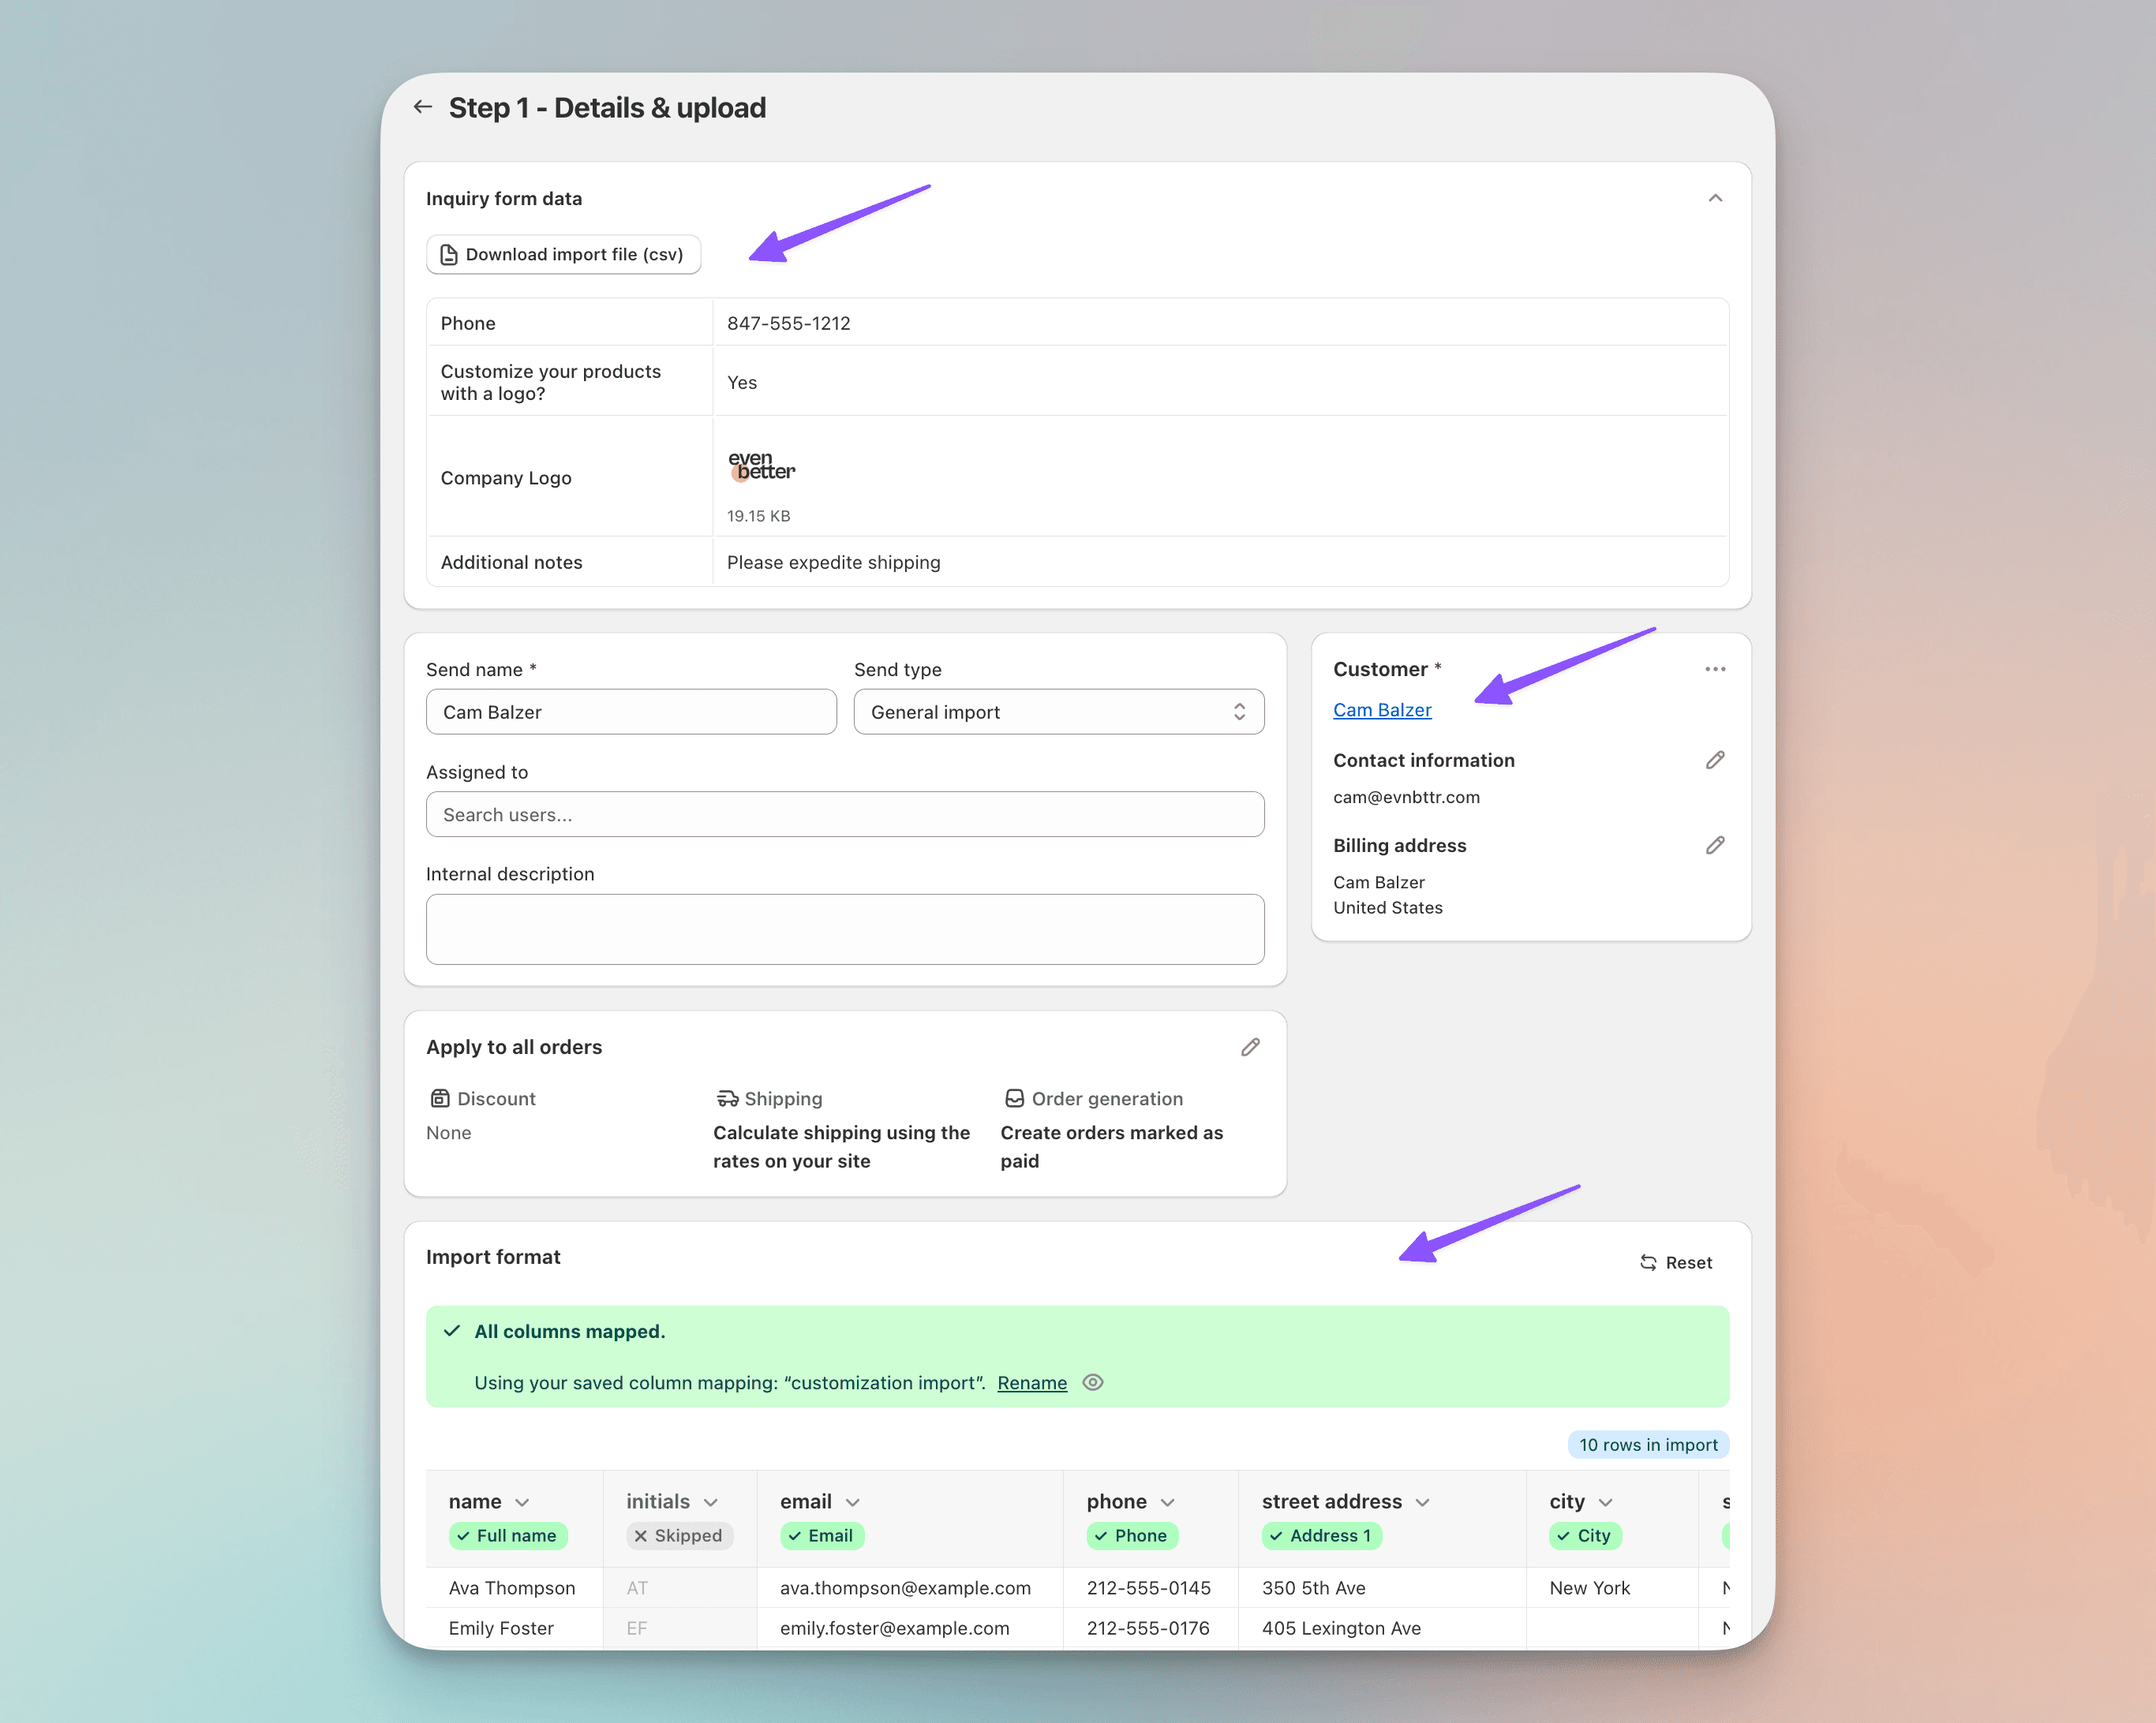This screenshot has width=2156, height=1723.
Task: Select the Discount icon
Action: [440, 1097]
